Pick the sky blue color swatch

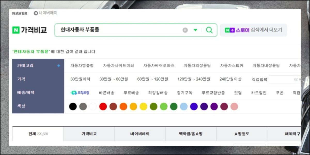(184, 106)
